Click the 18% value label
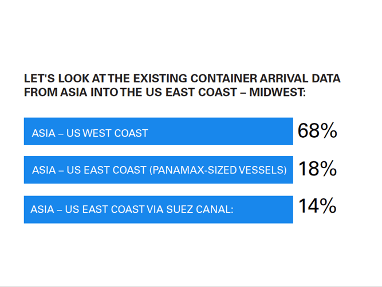The height and width of the screenshot is (287, 382). coord(317,169)
